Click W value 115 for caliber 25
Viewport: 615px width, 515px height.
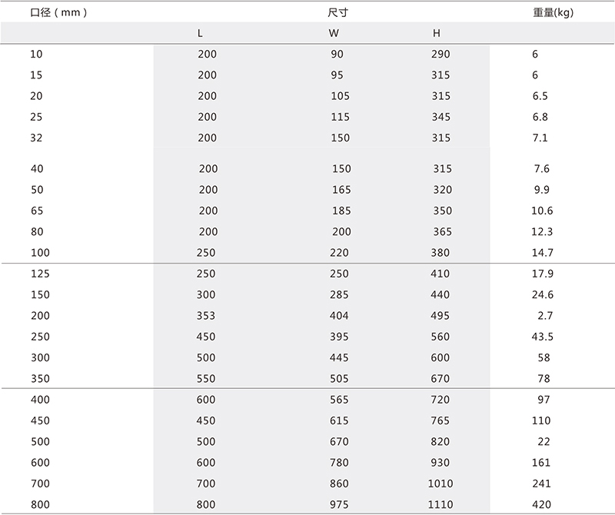[x=340, y=117]
